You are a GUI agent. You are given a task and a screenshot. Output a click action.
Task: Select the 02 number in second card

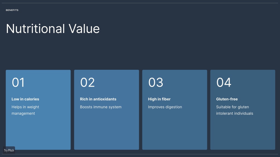[x=87, y=82]
